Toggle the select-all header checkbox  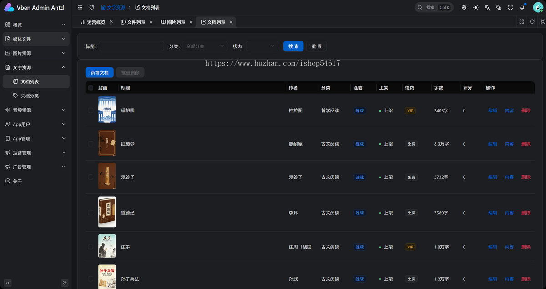coord(91,88)
